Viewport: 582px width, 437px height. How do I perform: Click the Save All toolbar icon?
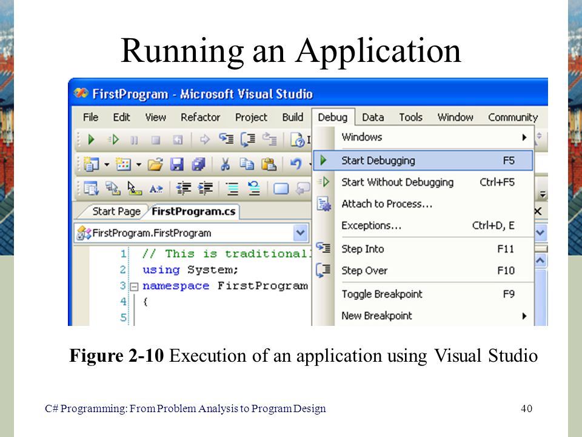point(199,164)
